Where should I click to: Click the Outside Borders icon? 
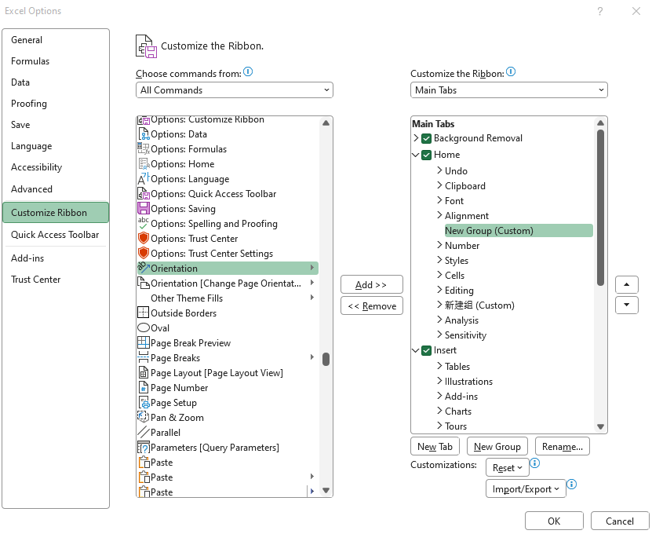pyautogui.click(x=143, y=313)
